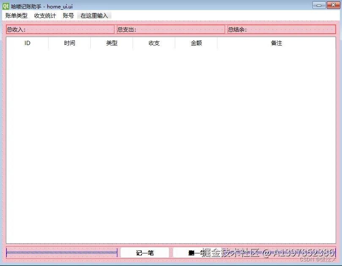This screenshot has width=342, height=266.
Task: Open the 账单类型 menu
Action: 15,16
